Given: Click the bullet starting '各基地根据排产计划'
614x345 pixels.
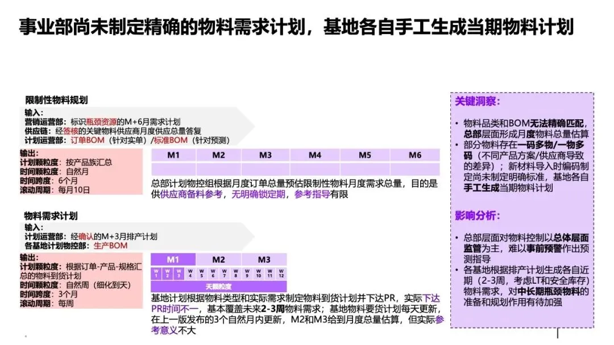Looking at the screenshot, I should pos(526,286).
